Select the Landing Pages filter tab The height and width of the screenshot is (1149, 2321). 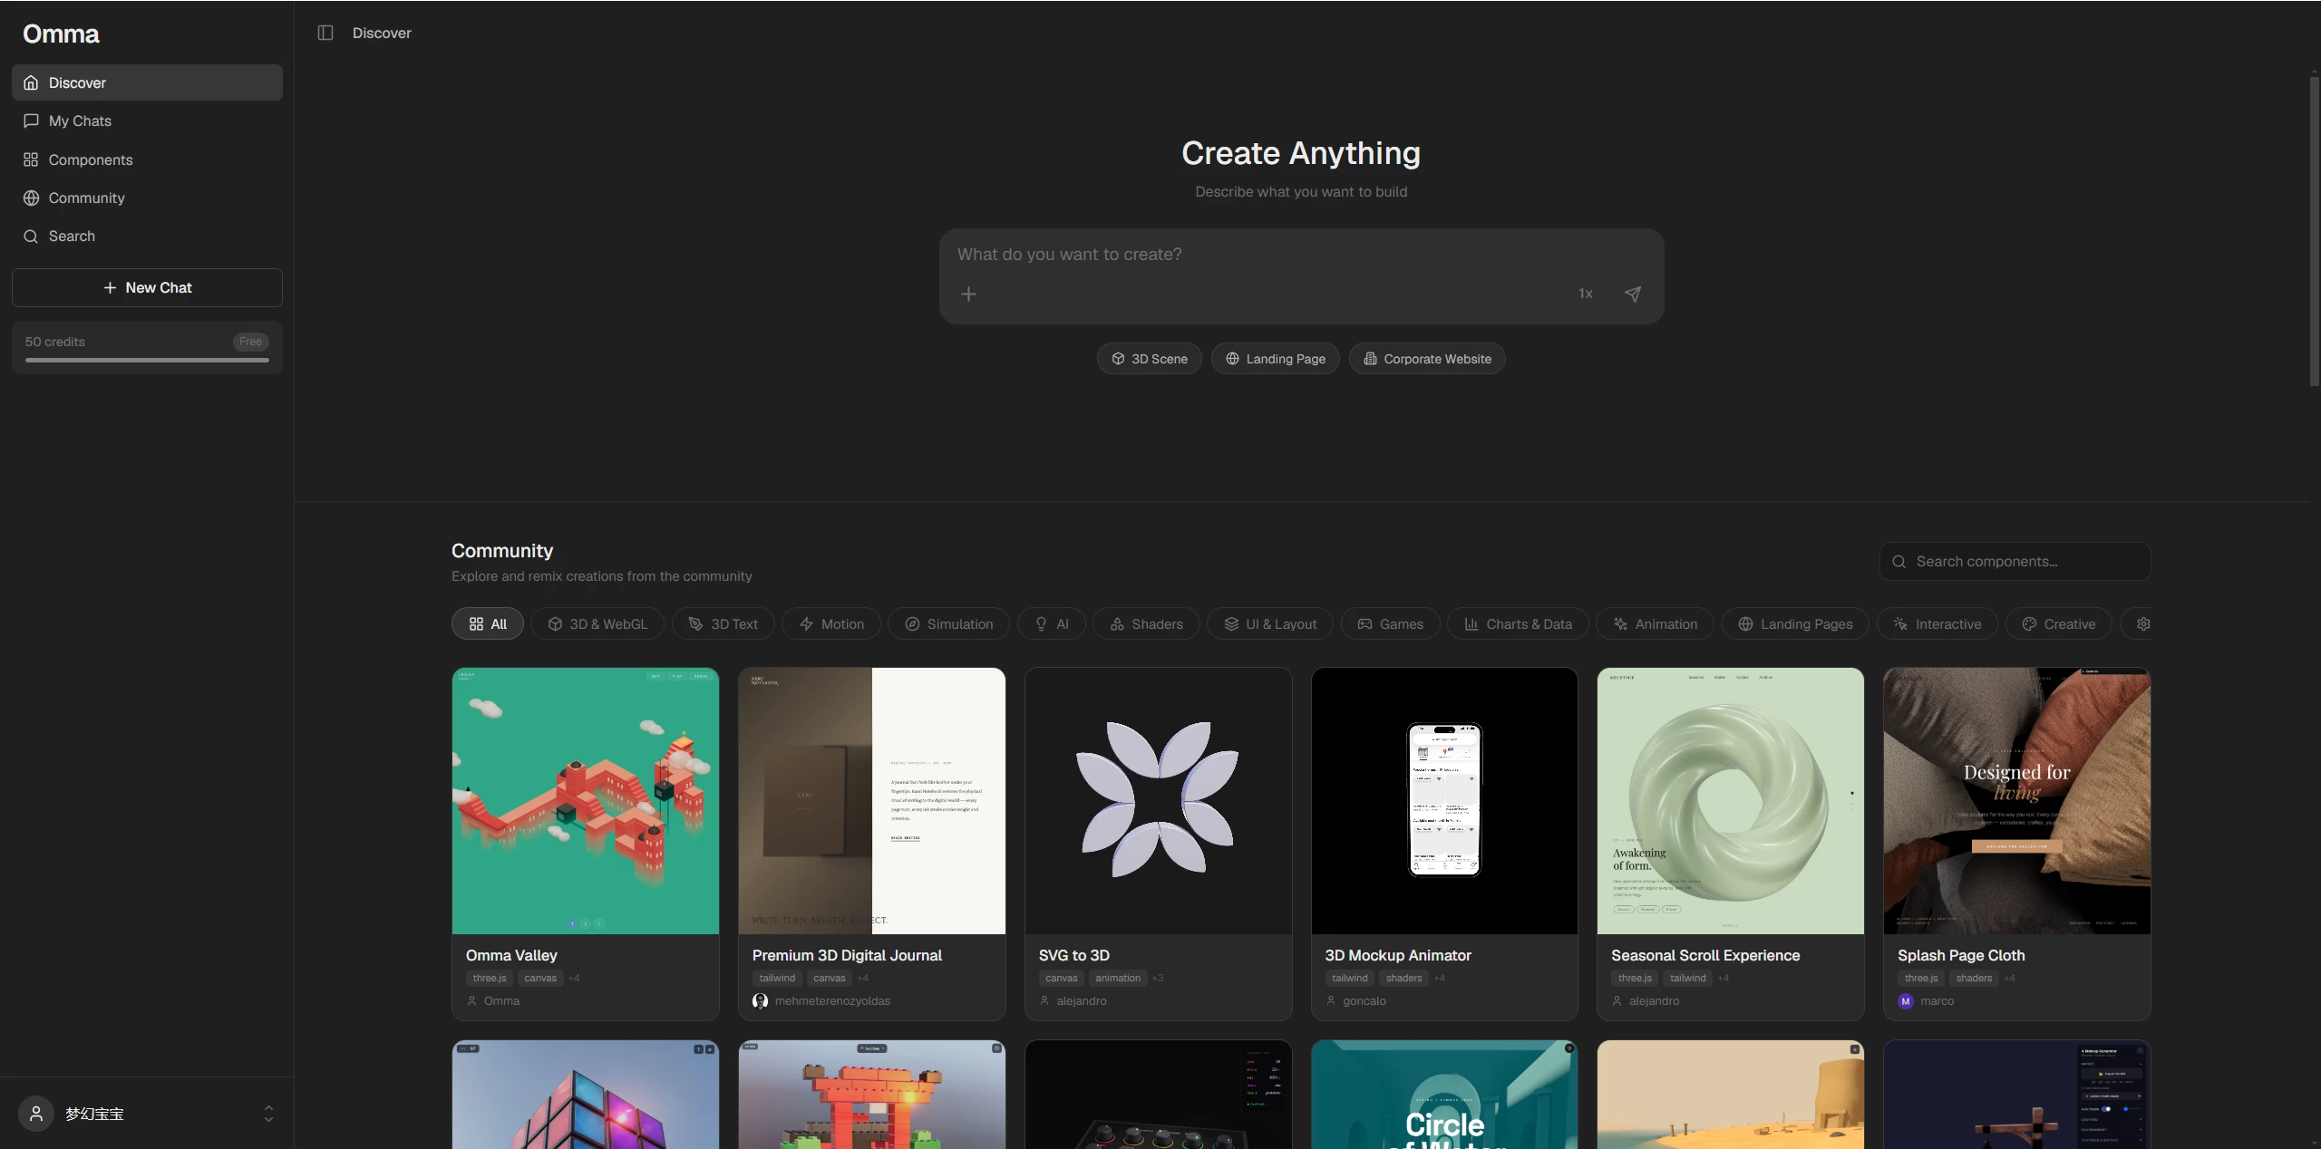pos(1795,623)
